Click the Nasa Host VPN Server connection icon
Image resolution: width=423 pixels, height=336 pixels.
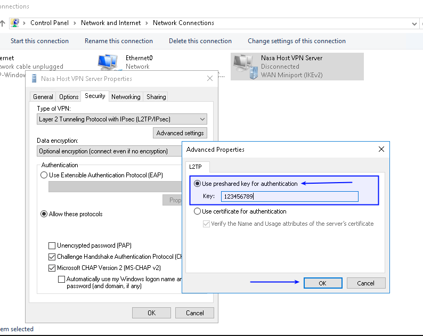point(245,66)
